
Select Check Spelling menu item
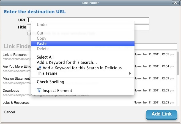tap(50, 82)
